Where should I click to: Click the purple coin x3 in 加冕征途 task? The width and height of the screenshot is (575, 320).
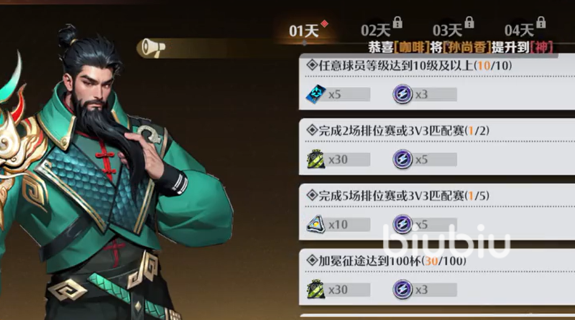coord(403,290)
